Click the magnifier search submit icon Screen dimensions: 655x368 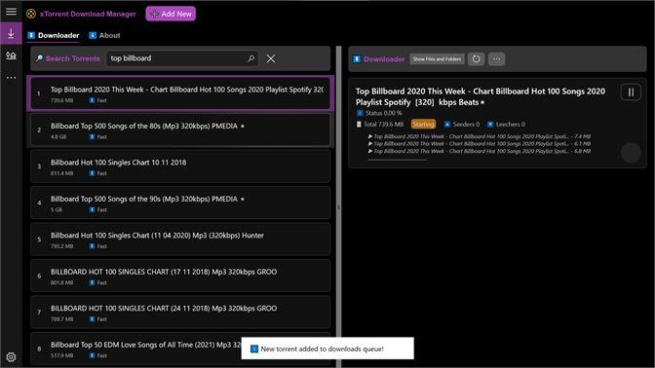point(250,58)
